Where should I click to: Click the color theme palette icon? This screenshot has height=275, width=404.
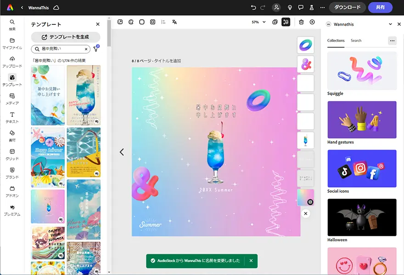coord(131,22)
